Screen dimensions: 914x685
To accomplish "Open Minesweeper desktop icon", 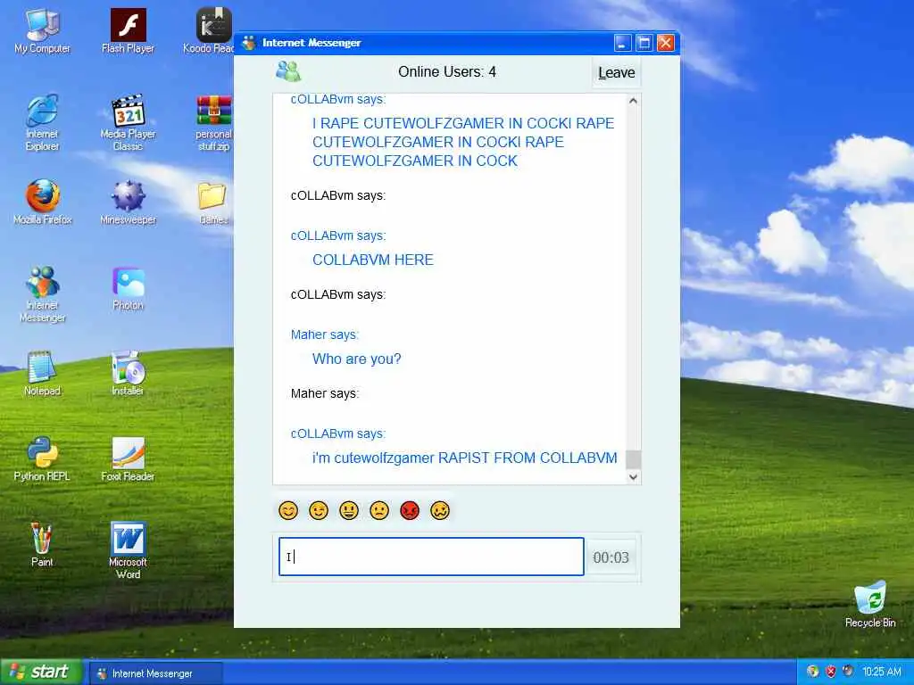I will [x=128, y=202].
